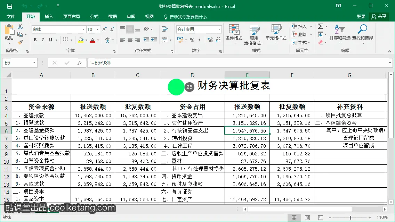Click Merge and Center icon
The height and width of the screenshot is (222, 395).
pyautogui.click(x=164, y=40)
